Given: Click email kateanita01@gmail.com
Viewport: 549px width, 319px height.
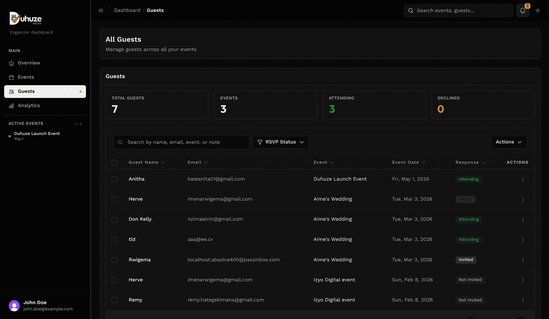Looking at the screenshot, I should tap(216, 179).
